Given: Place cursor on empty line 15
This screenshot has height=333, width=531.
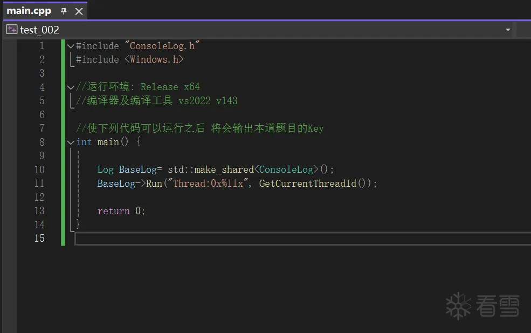Looking at the screenshot, I should 303,239.
